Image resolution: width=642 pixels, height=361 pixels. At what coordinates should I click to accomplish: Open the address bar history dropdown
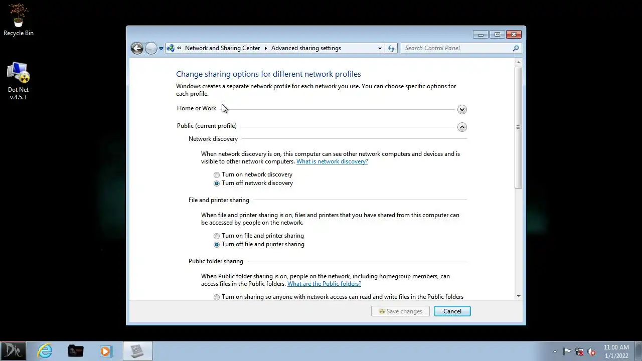(380, 48)
